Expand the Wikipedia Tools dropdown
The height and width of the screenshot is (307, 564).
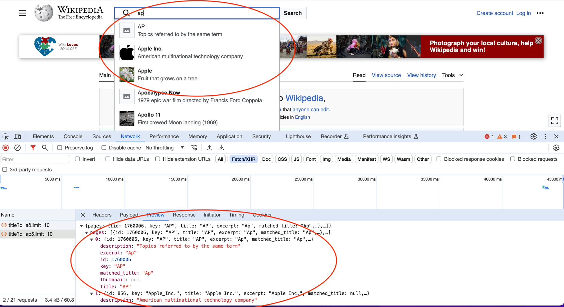pyautogui.click(x=453, y=75)
